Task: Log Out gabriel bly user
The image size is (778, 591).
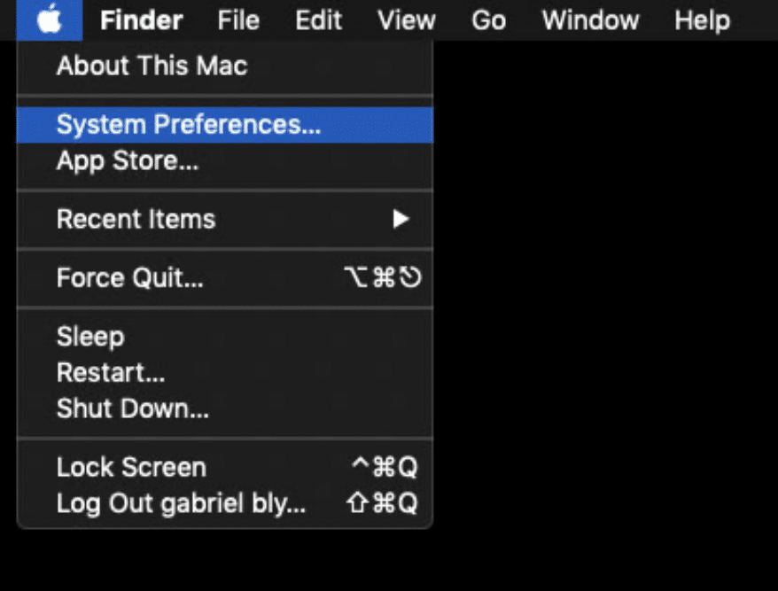Action: (181, 503)
